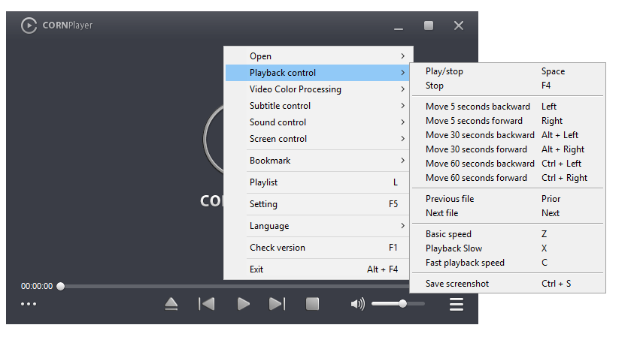Viewport: 634px width, 346px height.
Task: Adjust the volume slider handle
Action: pos(403,303)
